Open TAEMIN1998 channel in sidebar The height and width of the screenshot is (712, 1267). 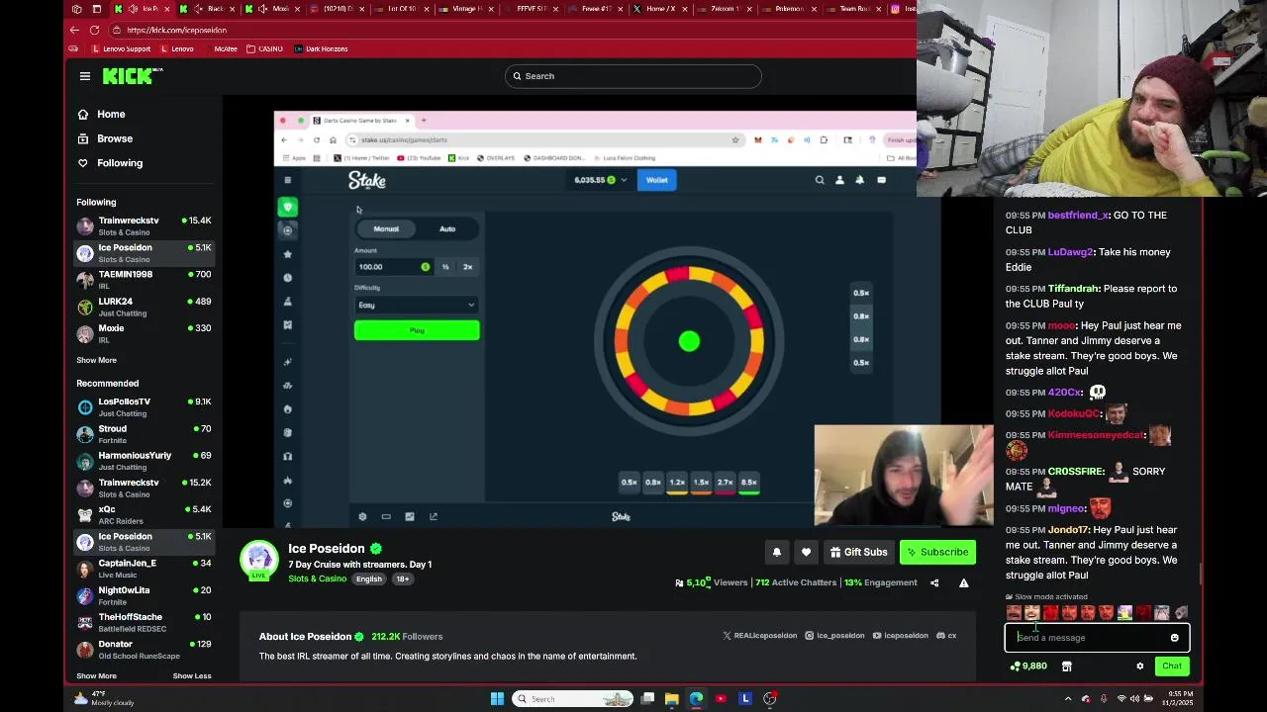(145, 280)
